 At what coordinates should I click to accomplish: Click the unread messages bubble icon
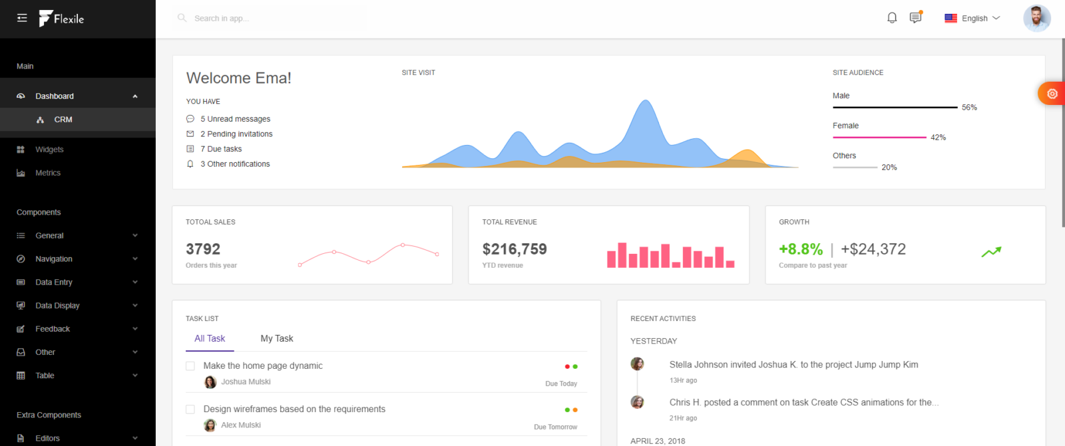pos(190,119)
